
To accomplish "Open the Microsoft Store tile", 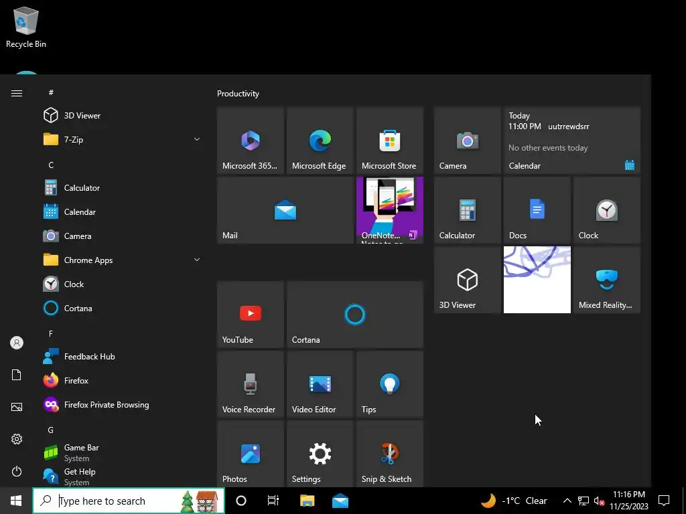I will pos(390,141).
